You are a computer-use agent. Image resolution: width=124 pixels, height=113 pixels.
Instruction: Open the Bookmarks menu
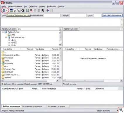pos(51,6)
